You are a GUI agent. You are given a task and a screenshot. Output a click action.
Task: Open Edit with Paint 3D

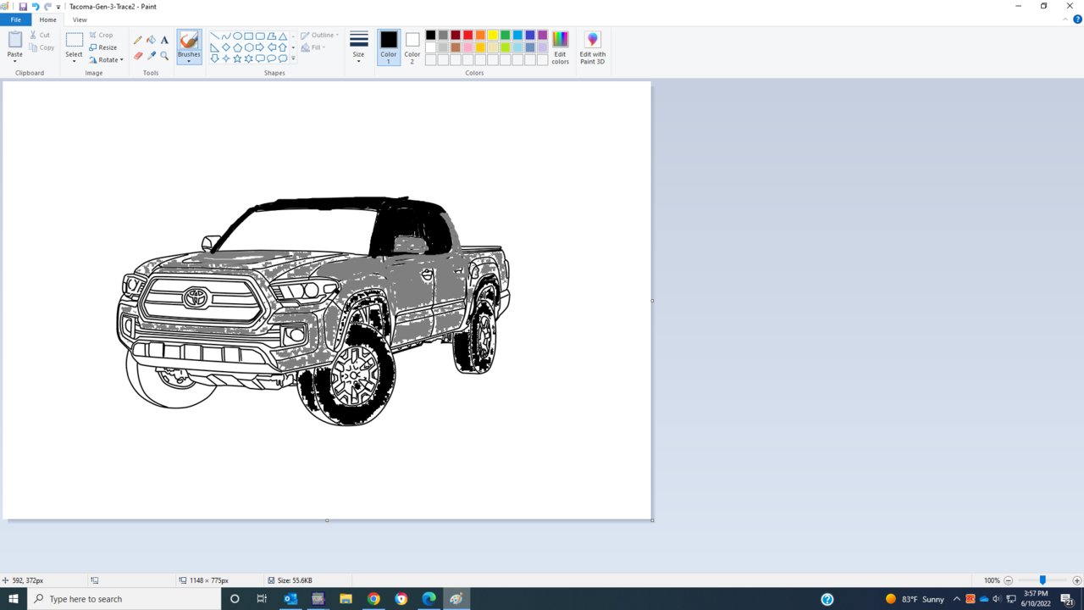pyautogui.click(x=592, y=47)
